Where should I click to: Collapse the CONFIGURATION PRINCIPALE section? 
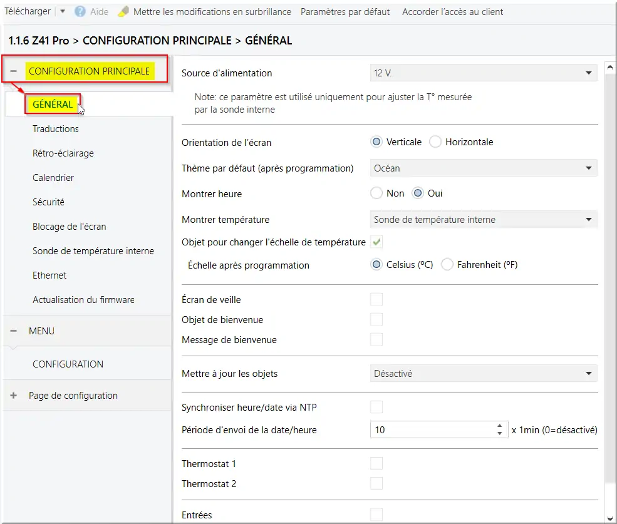click(14, 71)
